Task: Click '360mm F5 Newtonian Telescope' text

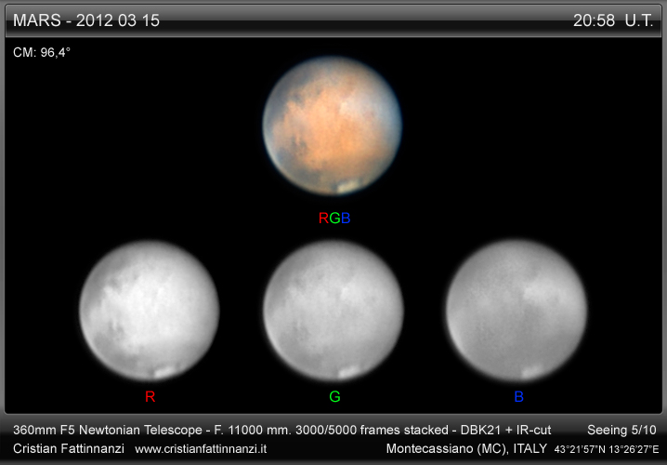Action: pos(106,430)
